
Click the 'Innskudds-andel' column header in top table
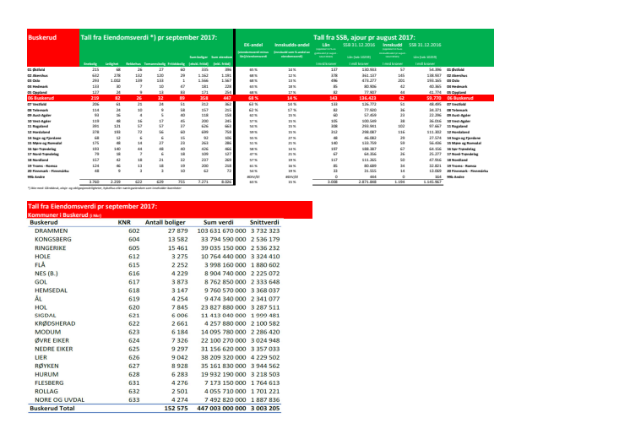pyautogui.click(x=291, y=45)
